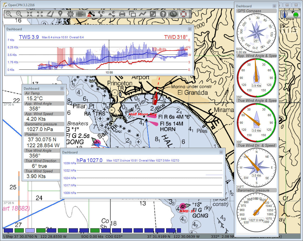Trigger the Man Overboard lifebuoy icon
303x241 pixels.
(x=184, y=14)
